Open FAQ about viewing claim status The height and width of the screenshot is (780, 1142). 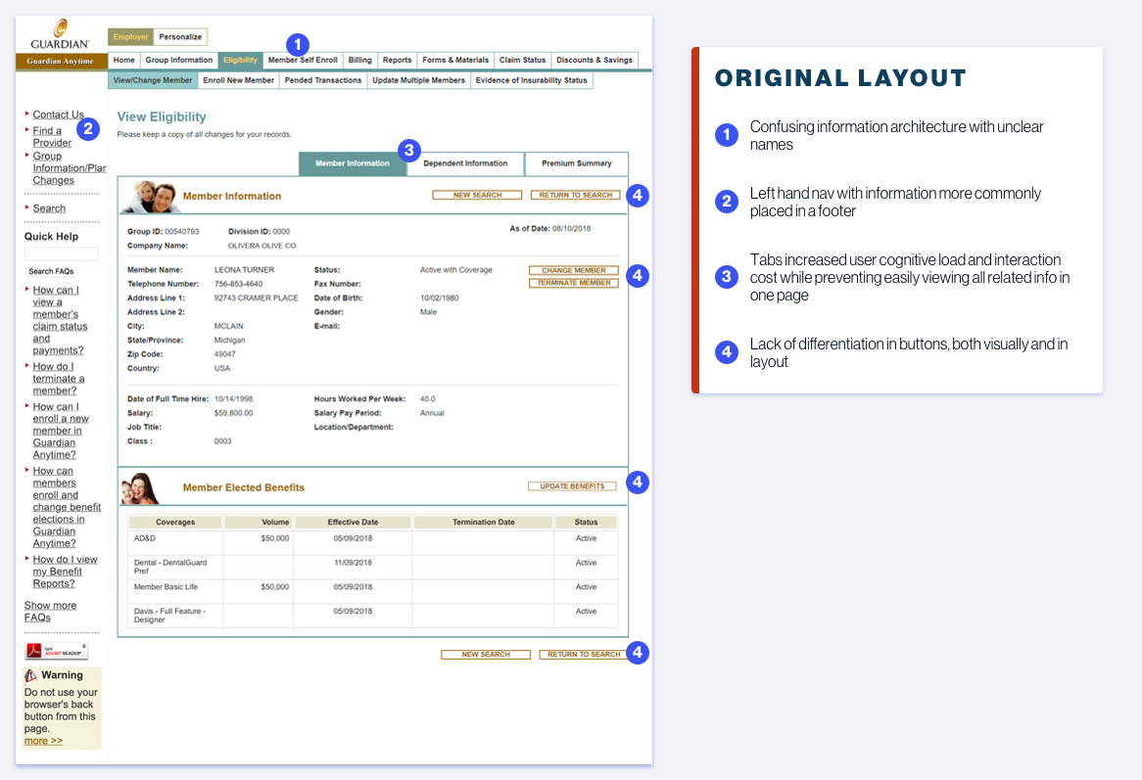(58, 320)
